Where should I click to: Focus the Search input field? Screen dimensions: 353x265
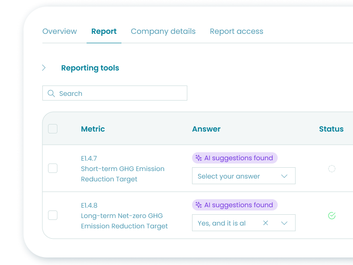(x=115, y=93)
